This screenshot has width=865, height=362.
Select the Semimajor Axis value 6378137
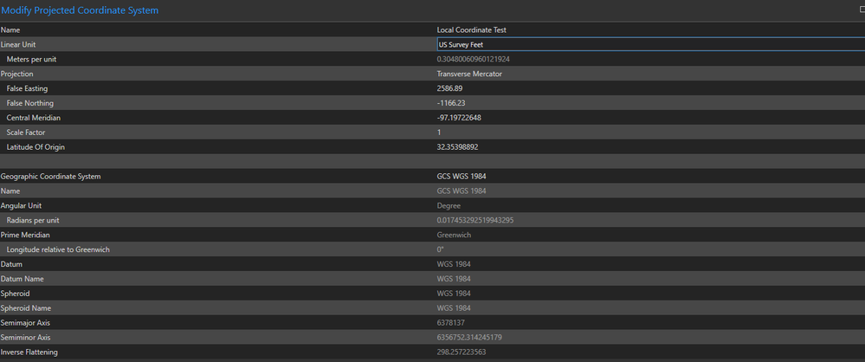tap(451, 323)
